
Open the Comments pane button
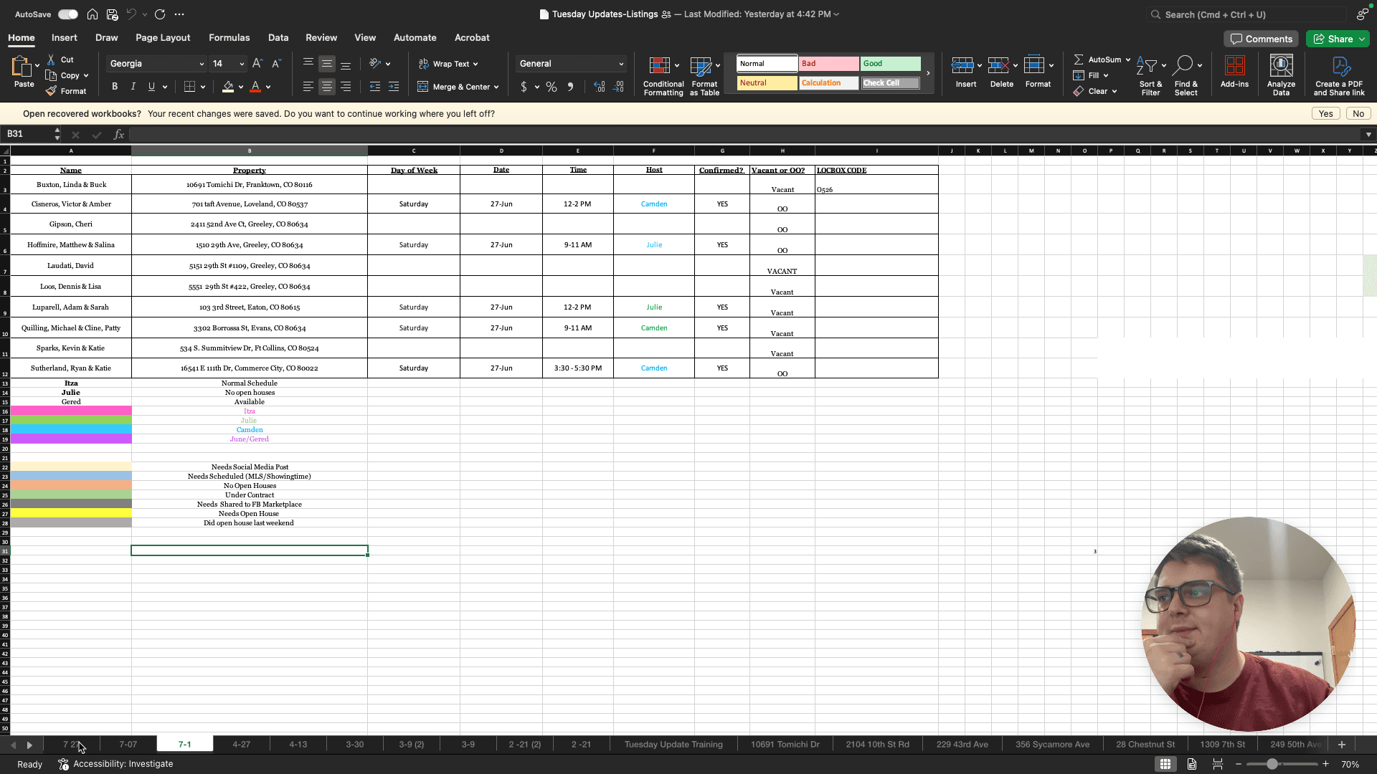pos(1262,39)
